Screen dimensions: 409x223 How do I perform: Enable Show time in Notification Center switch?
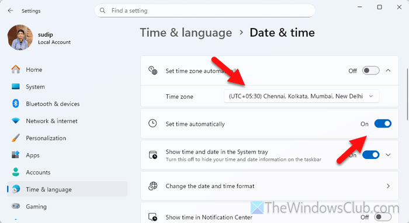[x=383, y=217]
